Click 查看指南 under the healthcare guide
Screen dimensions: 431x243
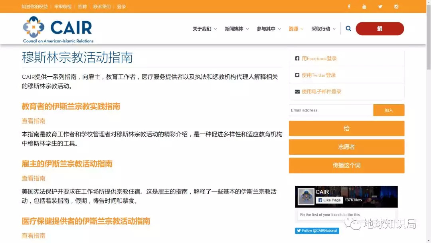(x=34, y=235)
